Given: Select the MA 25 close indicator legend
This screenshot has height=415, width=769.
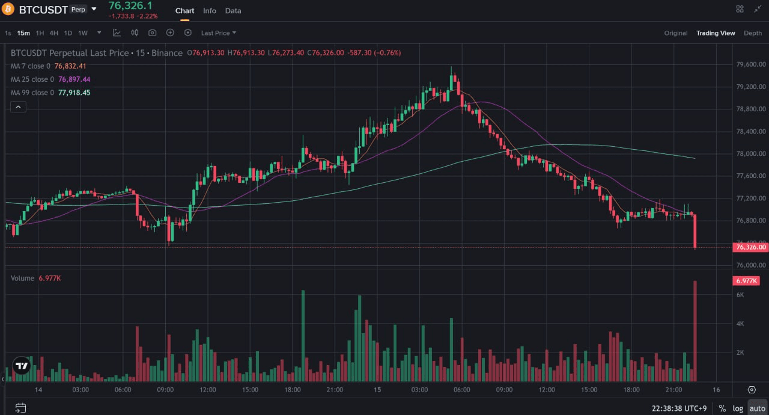Looking at the screenshot, I should pos(50,79).
